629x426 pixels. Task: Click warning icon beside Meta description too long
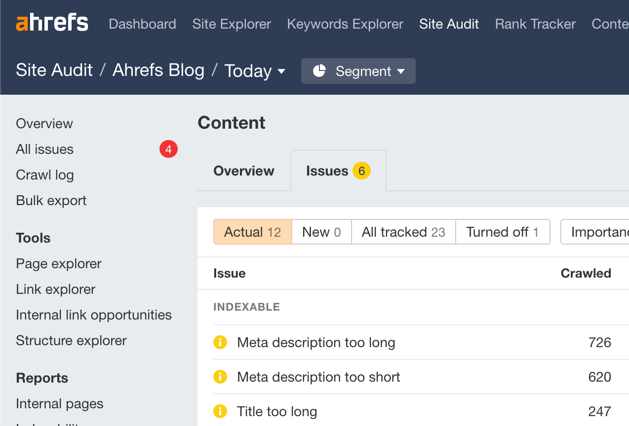tap(220, 342)
